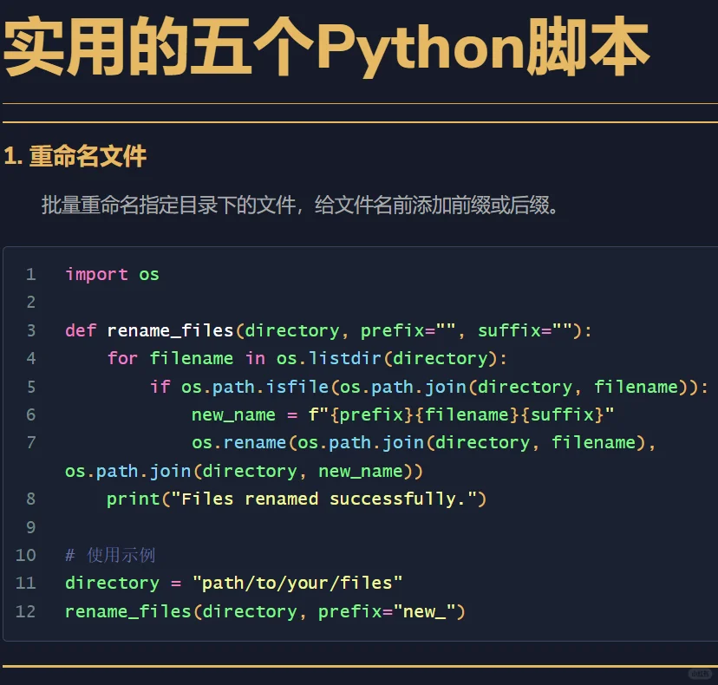Select the rename_files function definition line
The height and width of the screenshot is (685, 718).
tap(330, 330)
